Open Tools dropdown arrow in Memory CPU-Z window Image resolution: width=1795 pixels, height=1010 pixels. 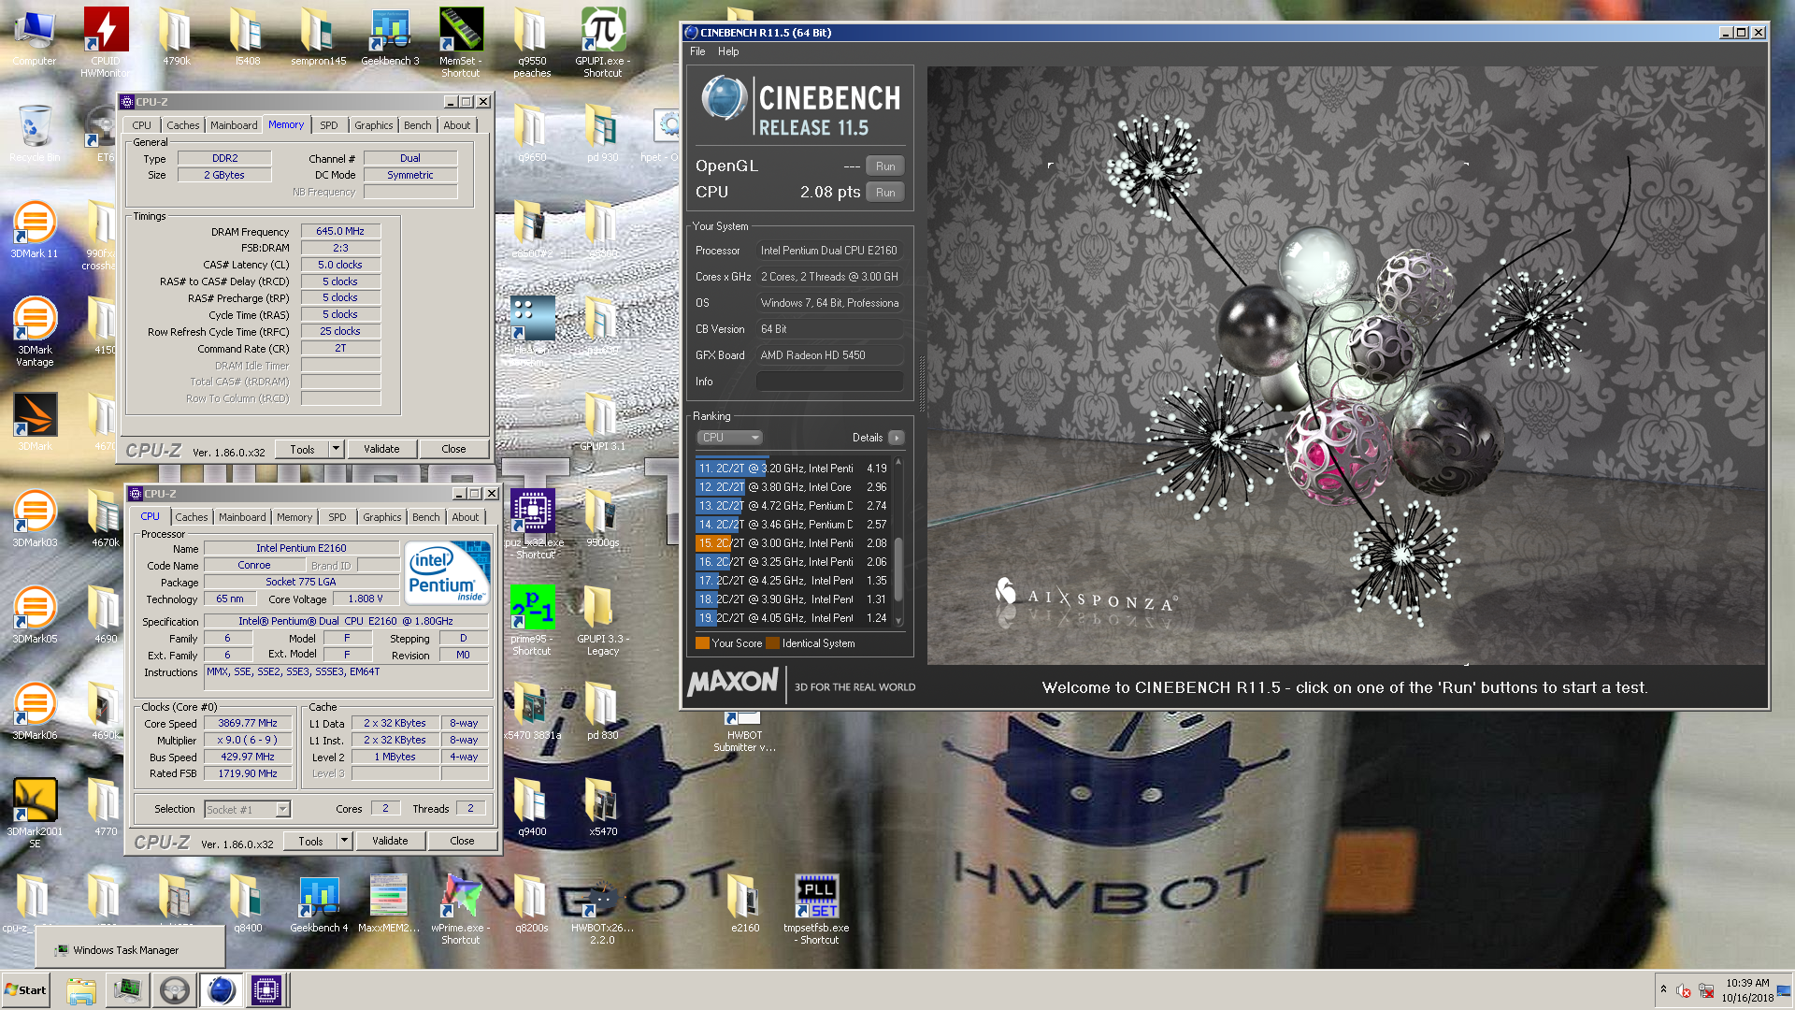coord(336,449)
